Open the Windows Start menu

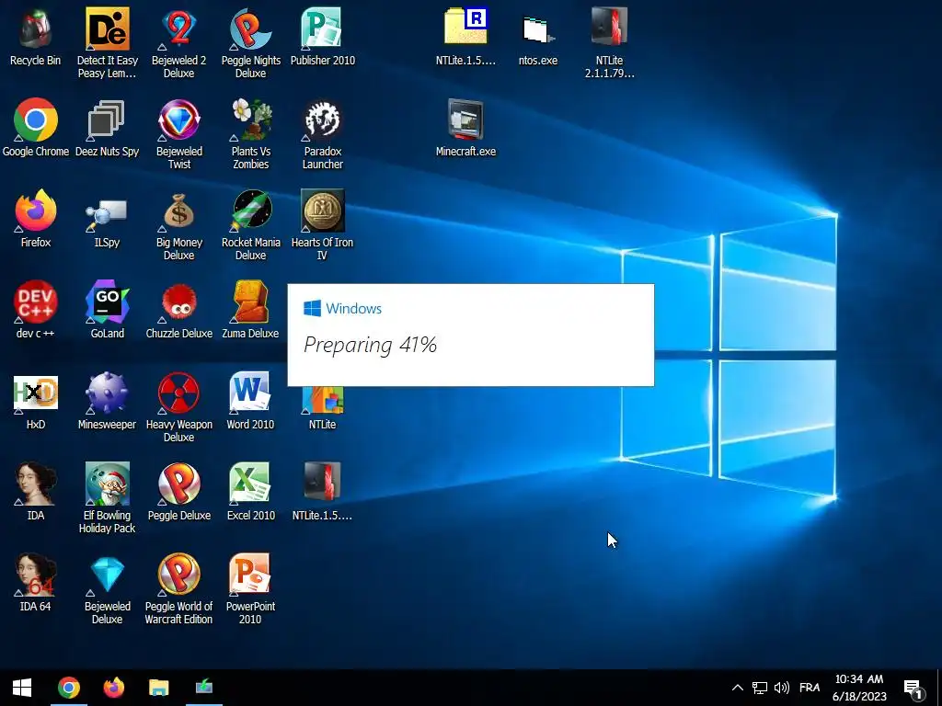(x=22, y=688)
